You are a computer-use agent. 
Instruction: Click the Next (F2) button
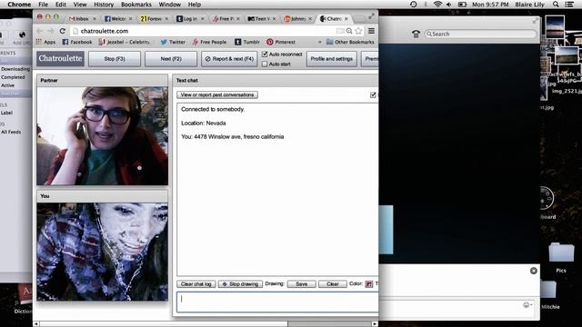pyautogui.click(x=171, y=58)
